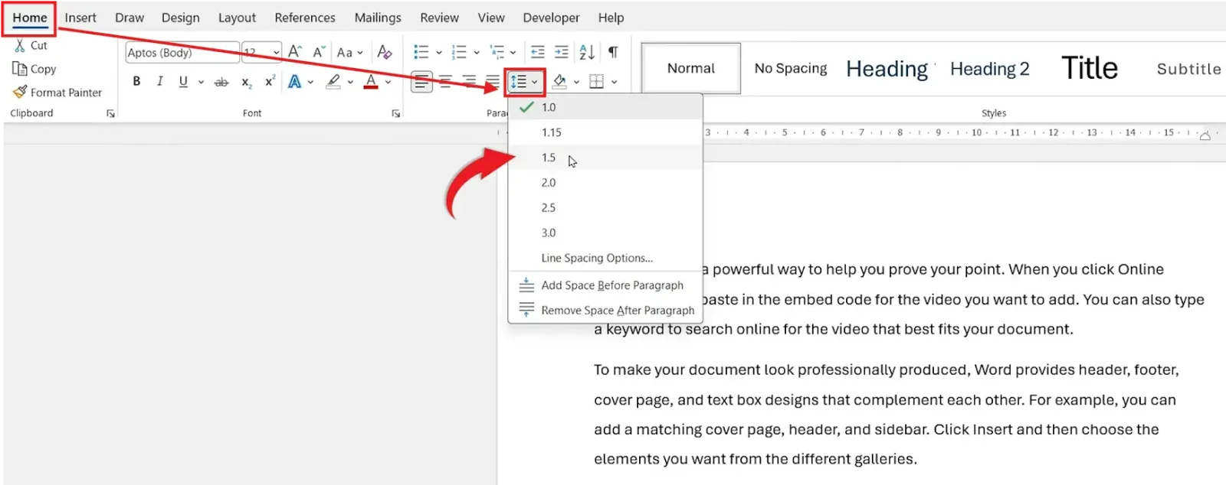
Task: Switch to the Draw tab
Action: [129, 18]
